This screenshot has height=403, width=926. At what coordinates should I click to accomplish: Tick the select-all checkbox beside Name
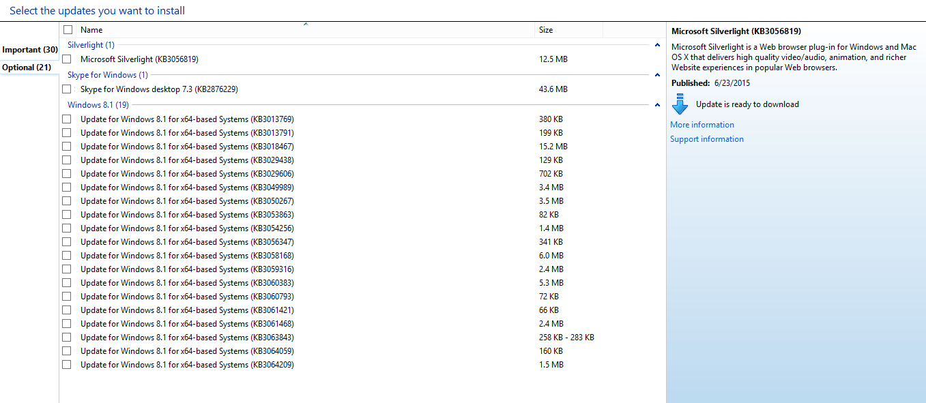coord(68,30)
